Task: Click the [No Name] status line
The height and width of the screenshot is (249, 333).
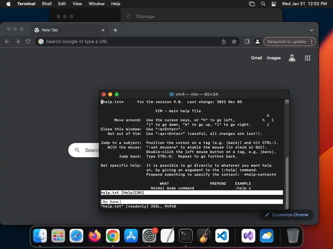Action: point(192,202)
